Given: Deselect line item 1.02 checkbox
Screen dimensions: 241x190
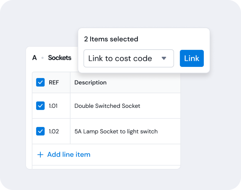Looking at the screenshot, I should click(x=40, y=131).
